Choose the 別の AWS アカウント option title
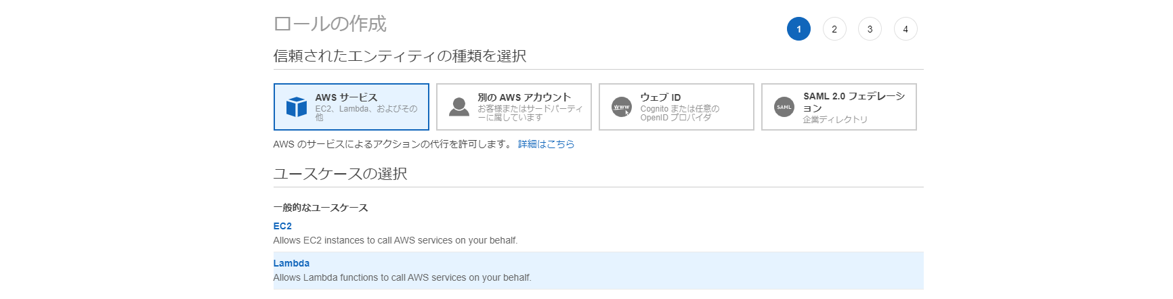The height and width of the screenshot is (299, 1173). coord(524,97)
